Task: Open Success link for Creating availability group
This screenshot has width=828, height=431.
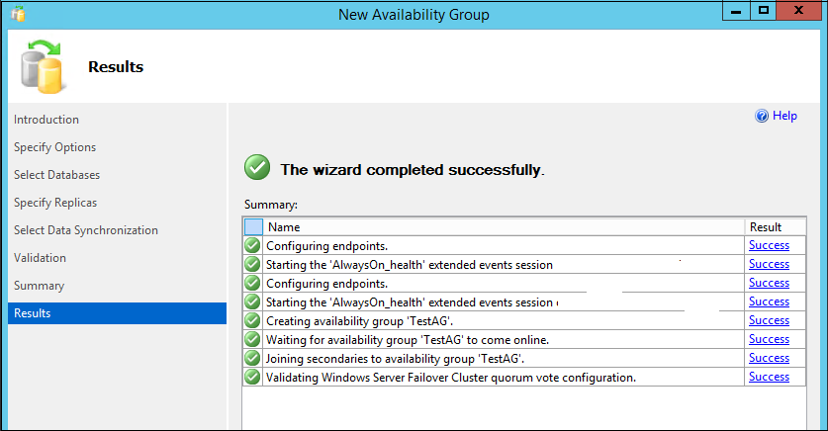Action: point(769,320)
